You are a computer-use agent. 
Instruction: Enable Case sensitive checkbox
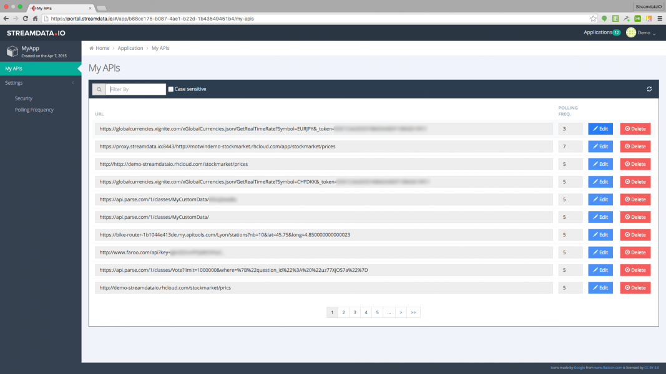[171, 89]
